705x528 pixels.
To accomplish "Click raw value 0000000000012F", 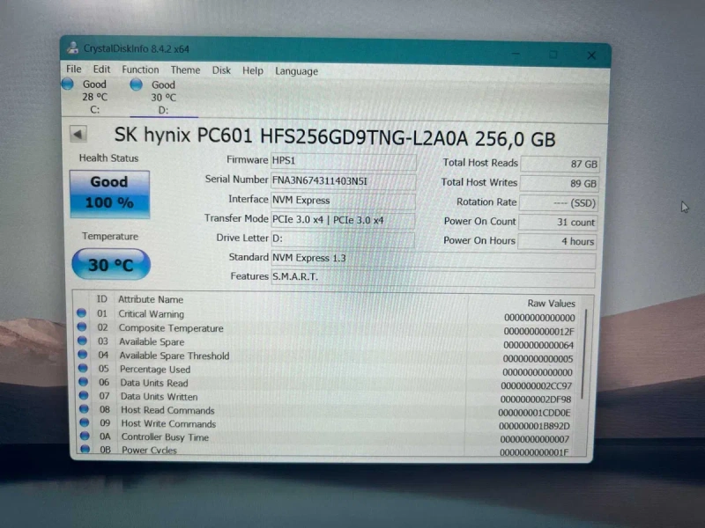I will tap(538, 332).
